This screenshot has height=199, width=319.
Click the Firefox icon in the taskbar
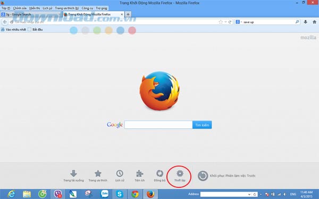(150, 194)
